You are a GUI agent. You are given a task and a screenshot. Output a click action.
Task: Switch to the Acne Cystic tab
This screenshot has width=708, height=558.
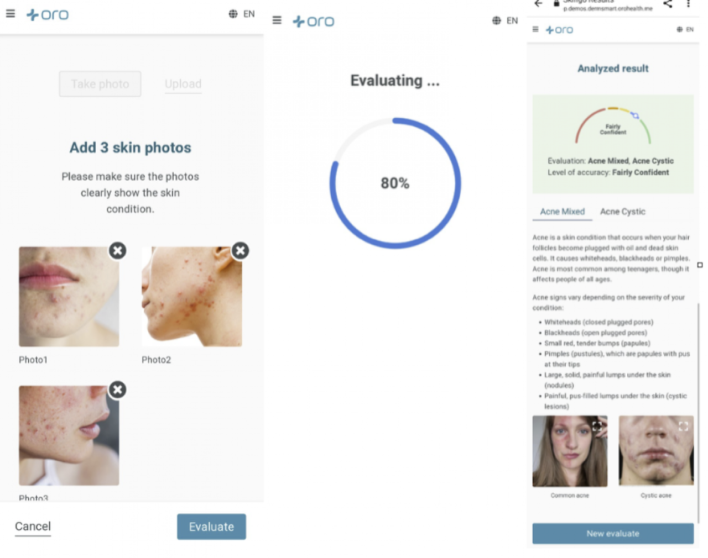coord(623,212)
